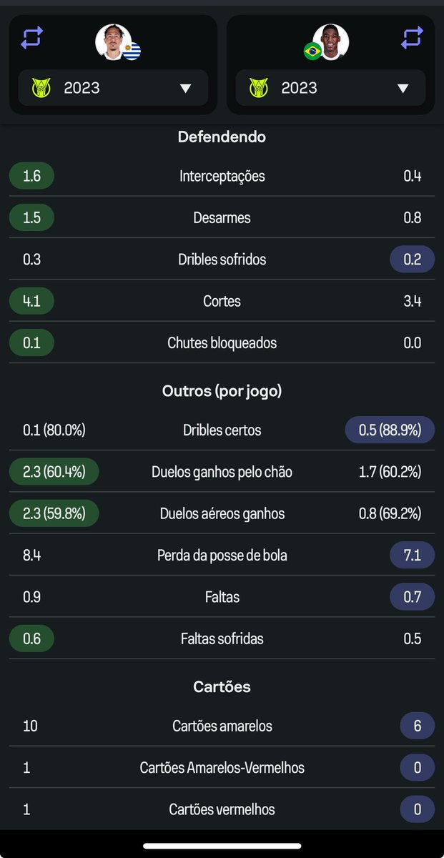Viewport: 444px width, 858px height.
Task: Tap the Duelos aéreos ganhos label
Action: 222,513
